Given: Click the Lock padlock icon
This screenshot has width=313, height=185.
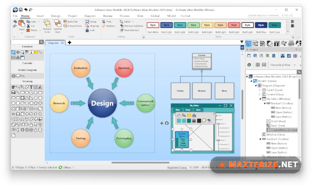Looking at the screenshot, I should (87, 30).
